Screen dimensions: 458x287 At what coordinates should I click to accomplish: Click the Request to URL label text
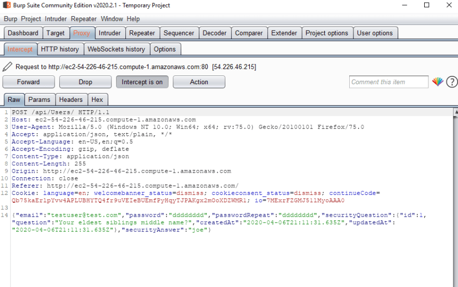pos(136,67)
